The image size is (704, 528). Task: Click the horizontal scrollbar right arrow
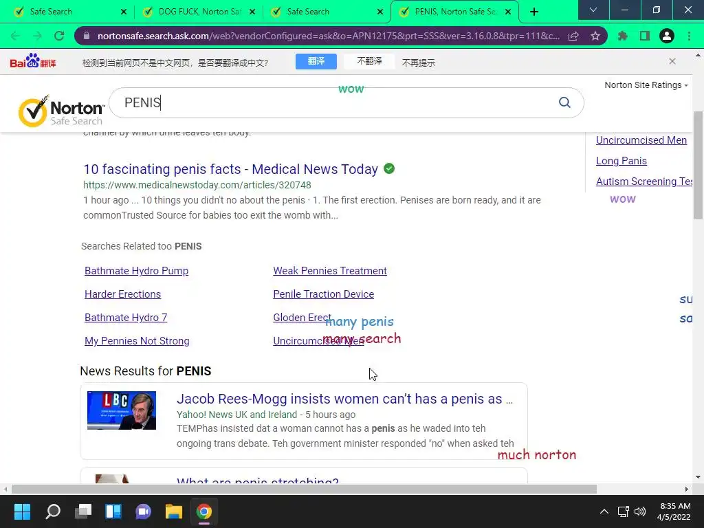687,489
